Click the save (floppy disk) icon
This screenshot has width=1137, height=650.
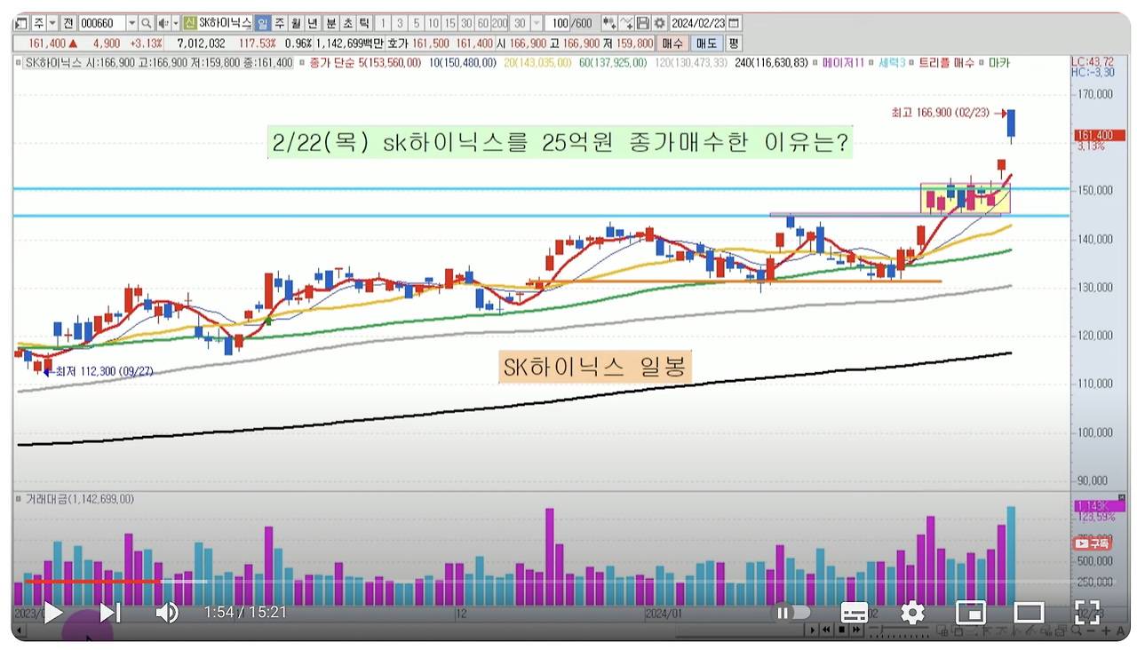(642, 23)
